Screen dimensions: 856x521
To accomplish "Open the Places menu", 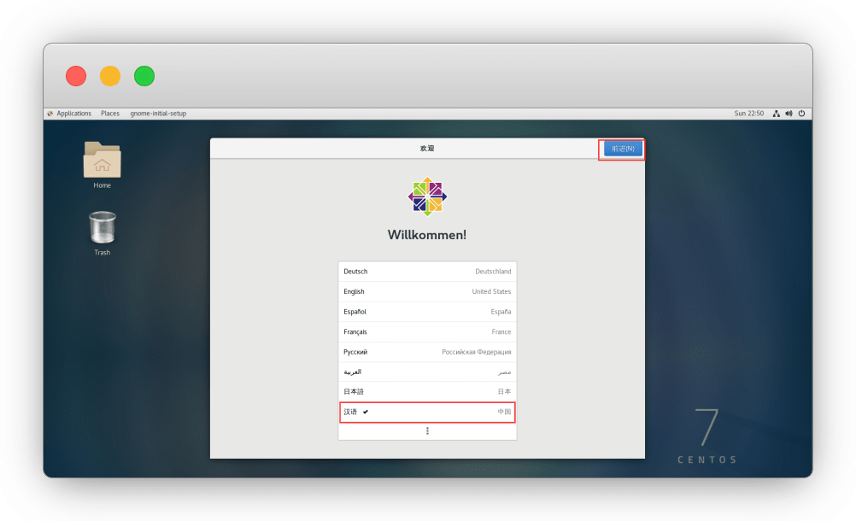I will coord(110,114).
